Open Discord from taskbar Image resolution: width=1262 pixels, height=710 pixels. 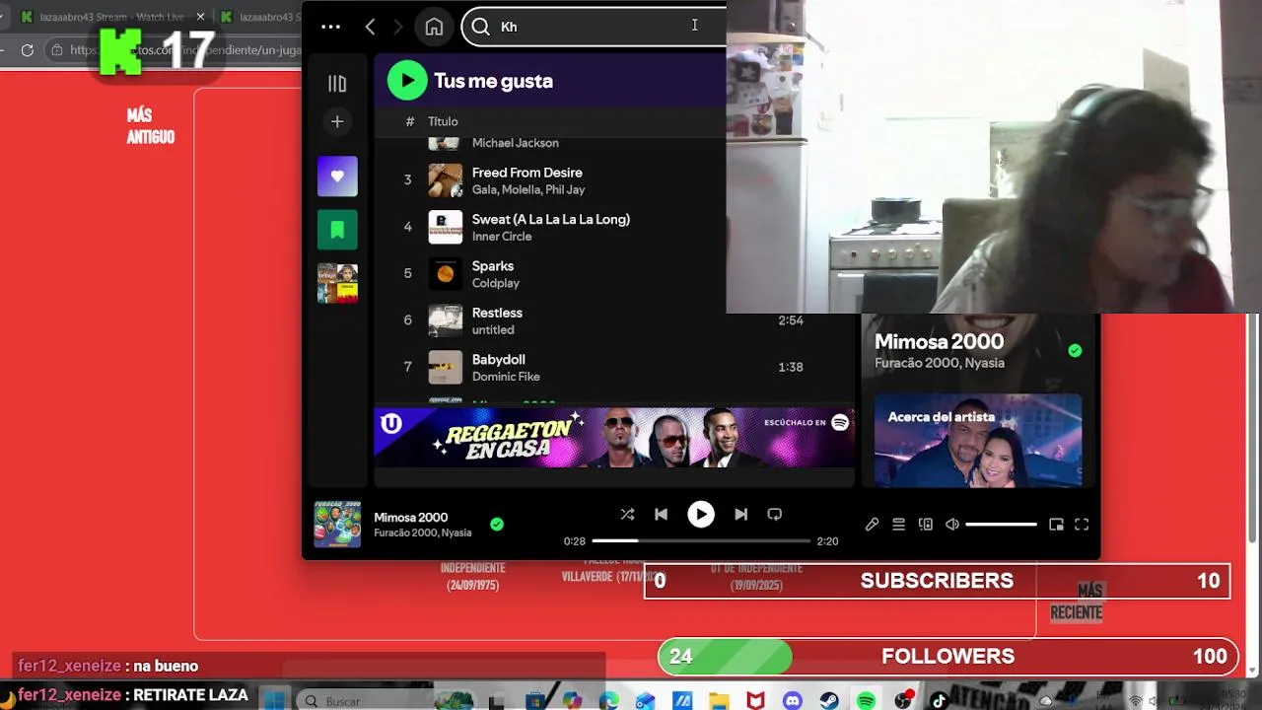(x=792, y=700)
